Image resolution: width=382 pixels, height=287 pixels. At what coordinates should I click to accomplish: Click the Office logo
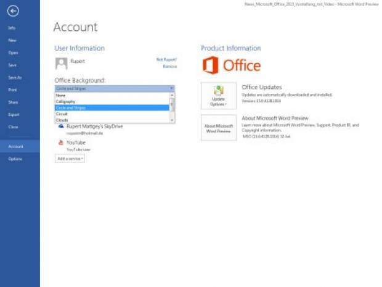(x=232, y=65)
